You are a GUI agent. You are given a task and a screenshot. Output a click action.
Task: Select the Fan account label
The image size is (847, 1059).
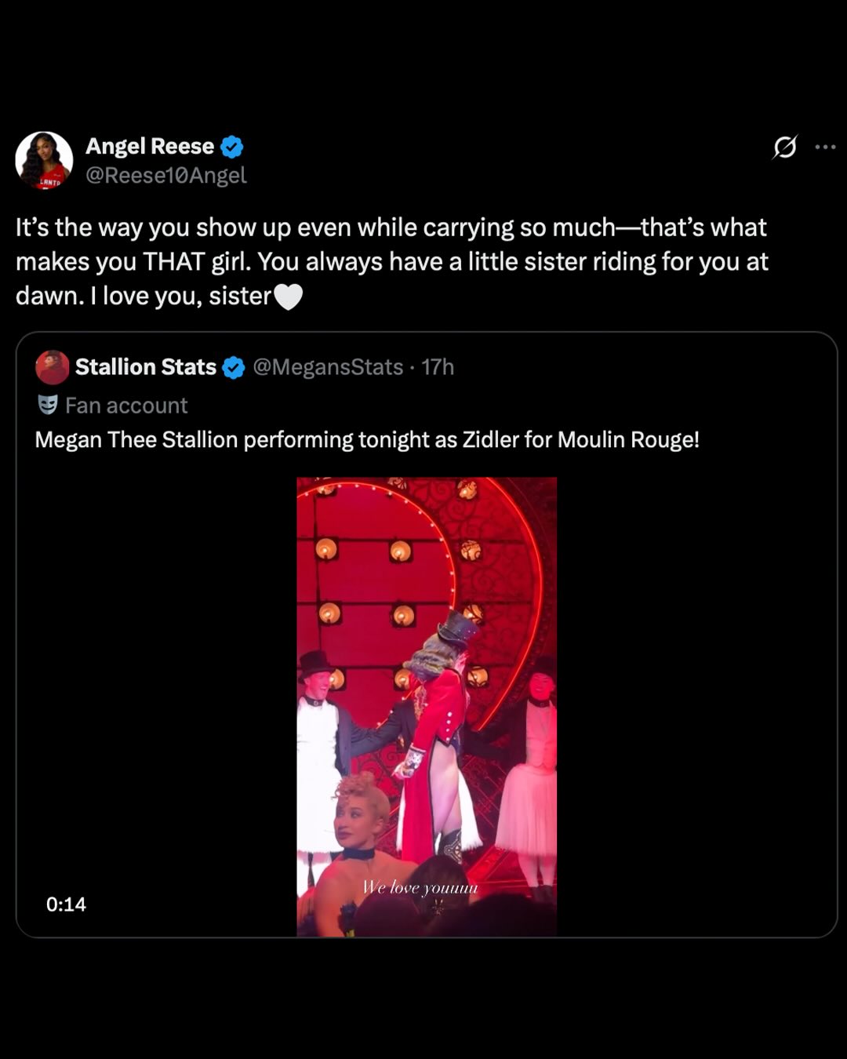(126, 406)
